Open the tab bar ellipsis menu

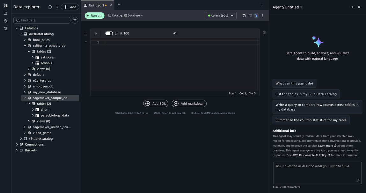click(x=261, y=5)
